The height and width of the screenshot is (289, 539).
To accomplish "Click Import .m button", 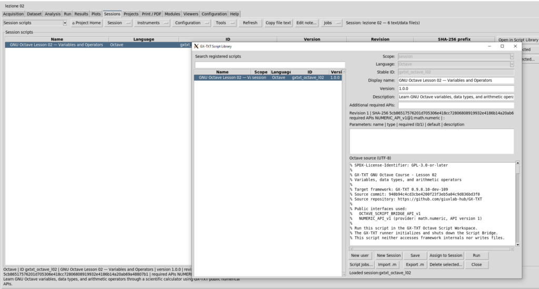I will pos(387,265).
